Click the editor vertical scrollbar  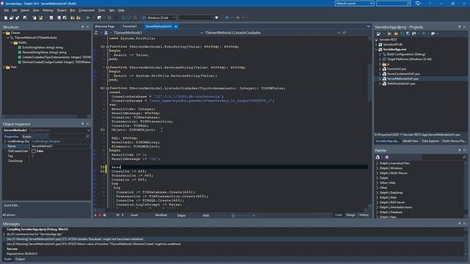pos(369,84)
